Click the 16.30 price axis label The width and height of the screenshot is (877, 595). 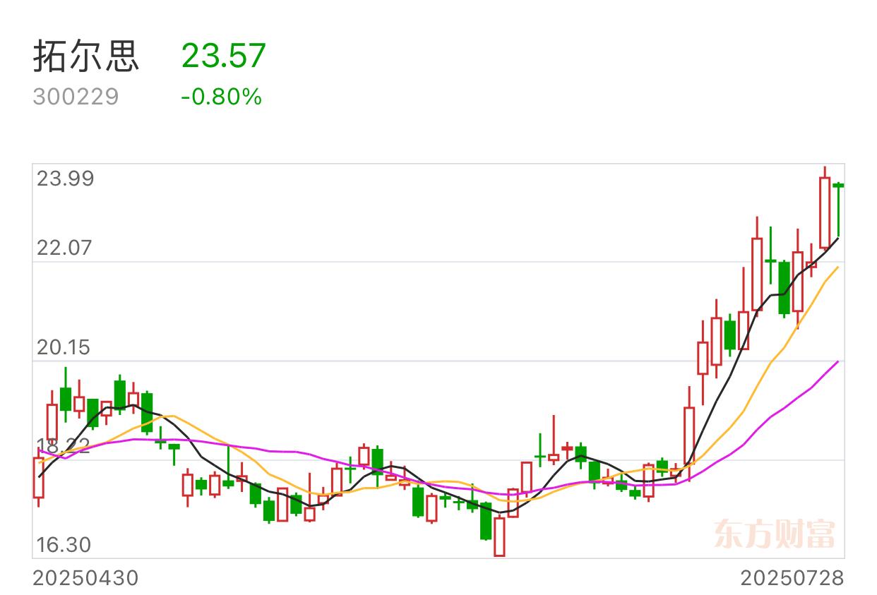pyautogui.click(x=65, y=545)
